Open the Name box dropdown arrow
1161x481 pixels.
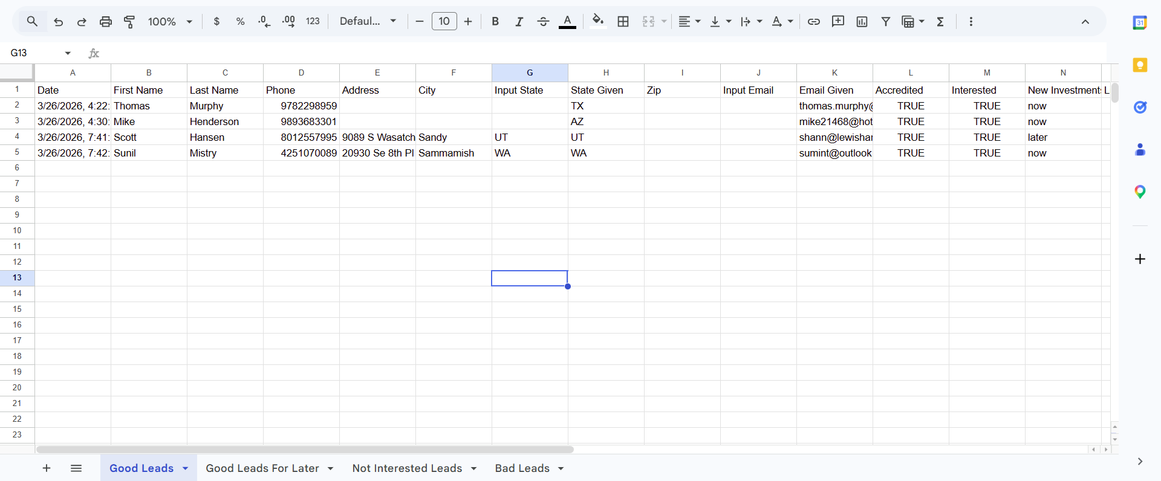[68, 53]
